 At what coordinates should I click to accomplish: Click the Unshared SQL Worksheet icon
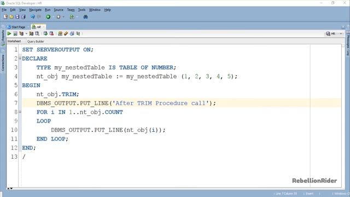tap(60, 33)
